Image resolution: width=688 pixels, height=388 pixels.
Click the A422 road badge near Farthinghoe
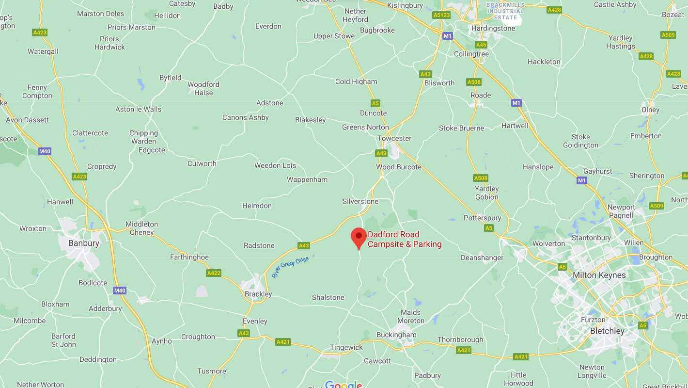coord(214,273)
